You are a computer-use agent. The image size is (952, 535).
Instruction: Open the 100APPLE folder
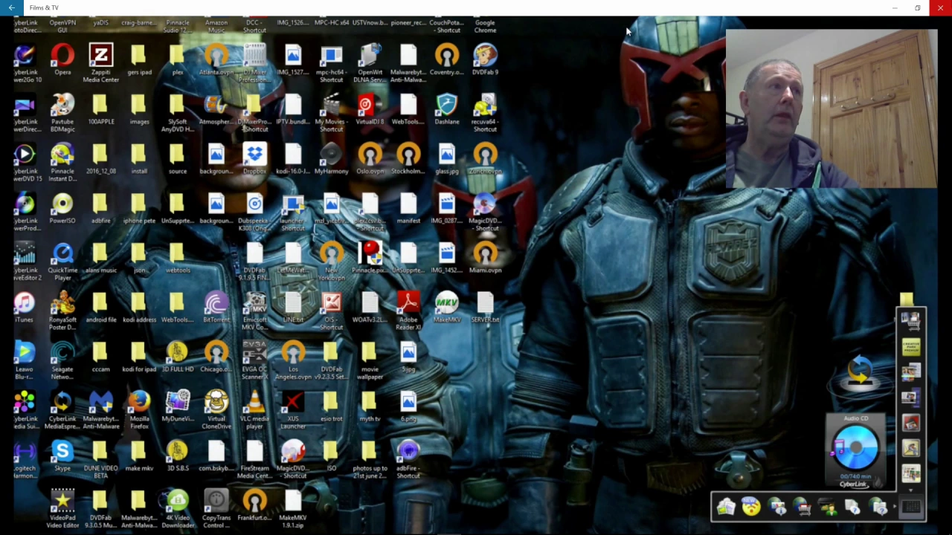coord(100,108)
